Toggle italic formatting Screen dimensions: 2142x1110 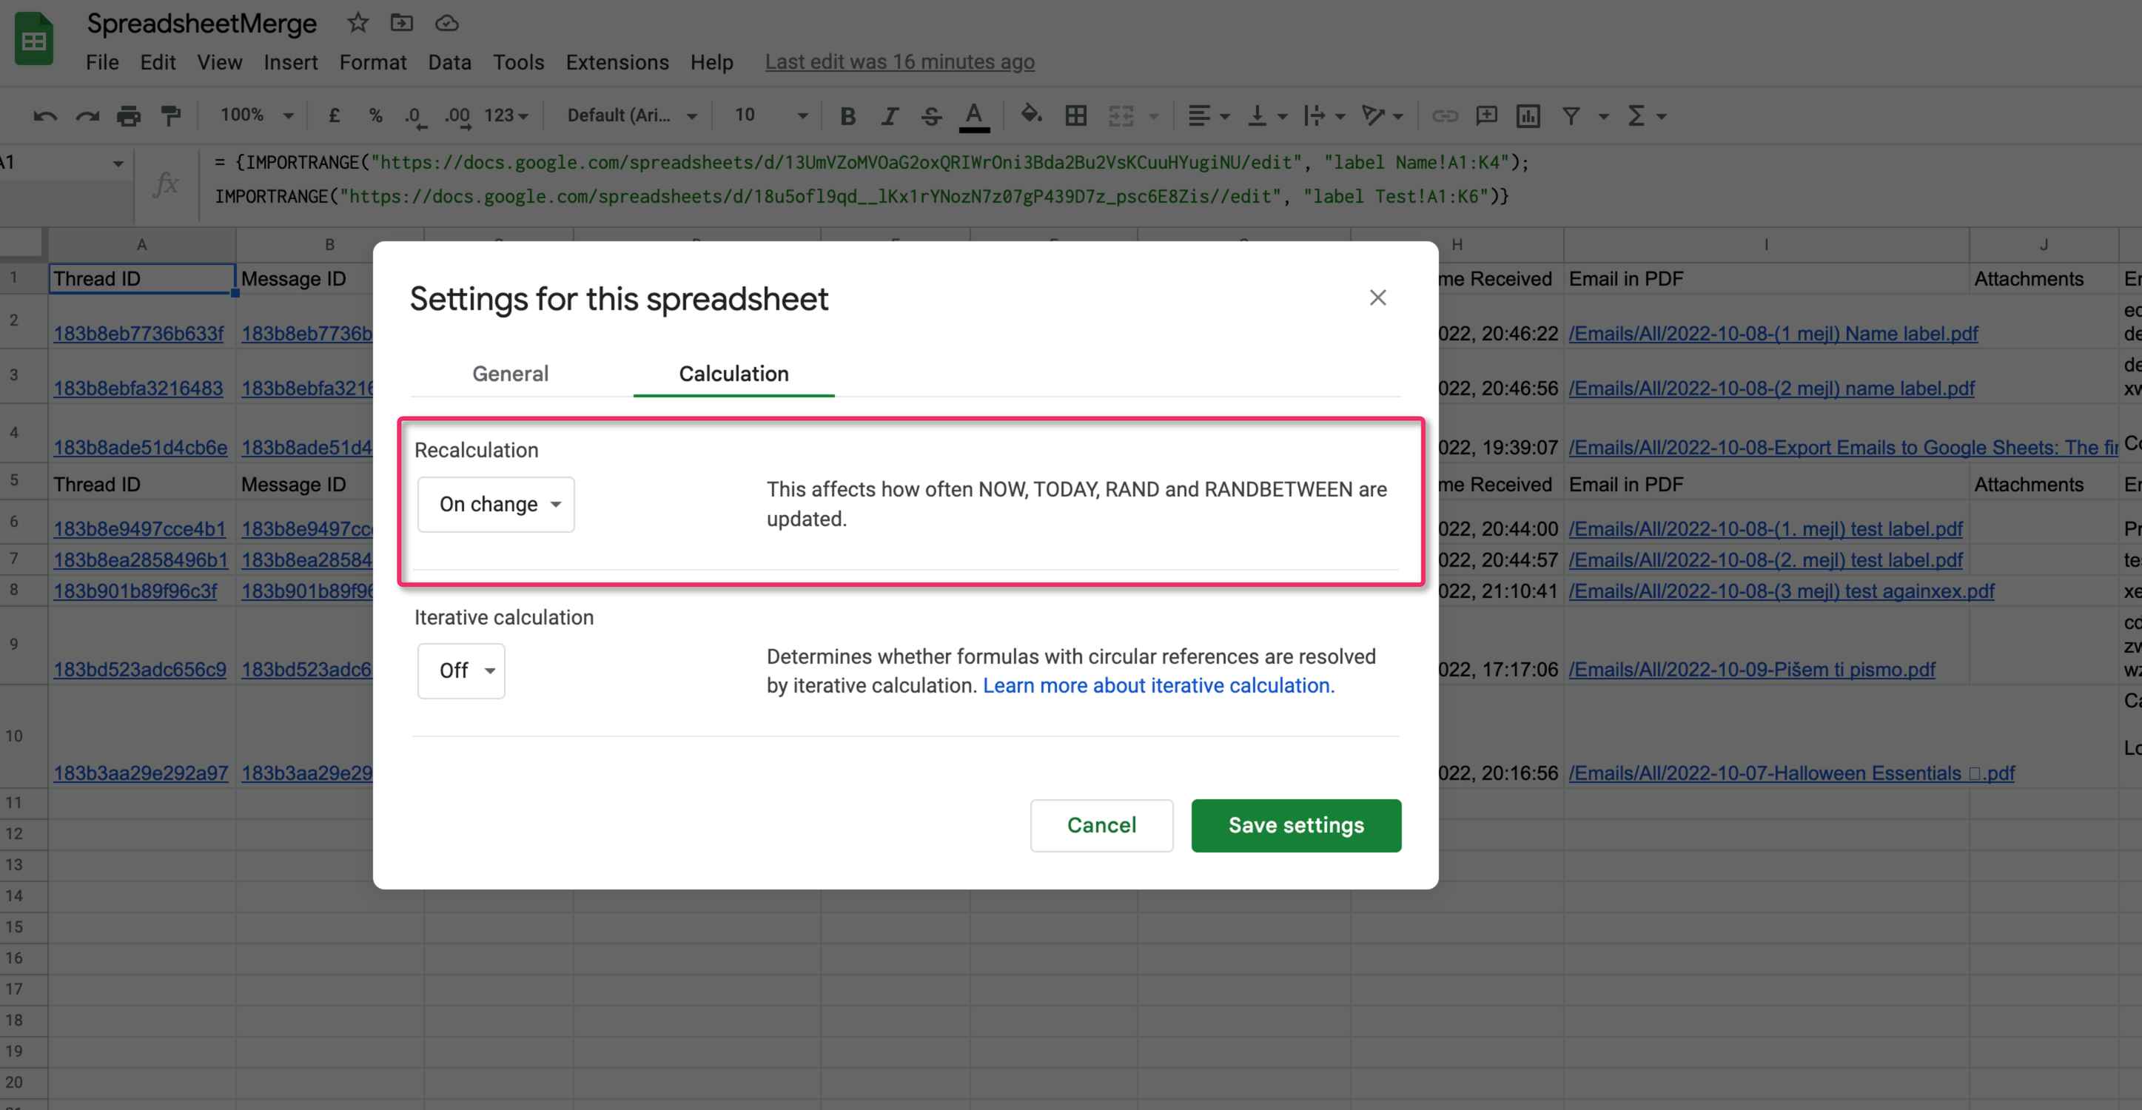890,115
